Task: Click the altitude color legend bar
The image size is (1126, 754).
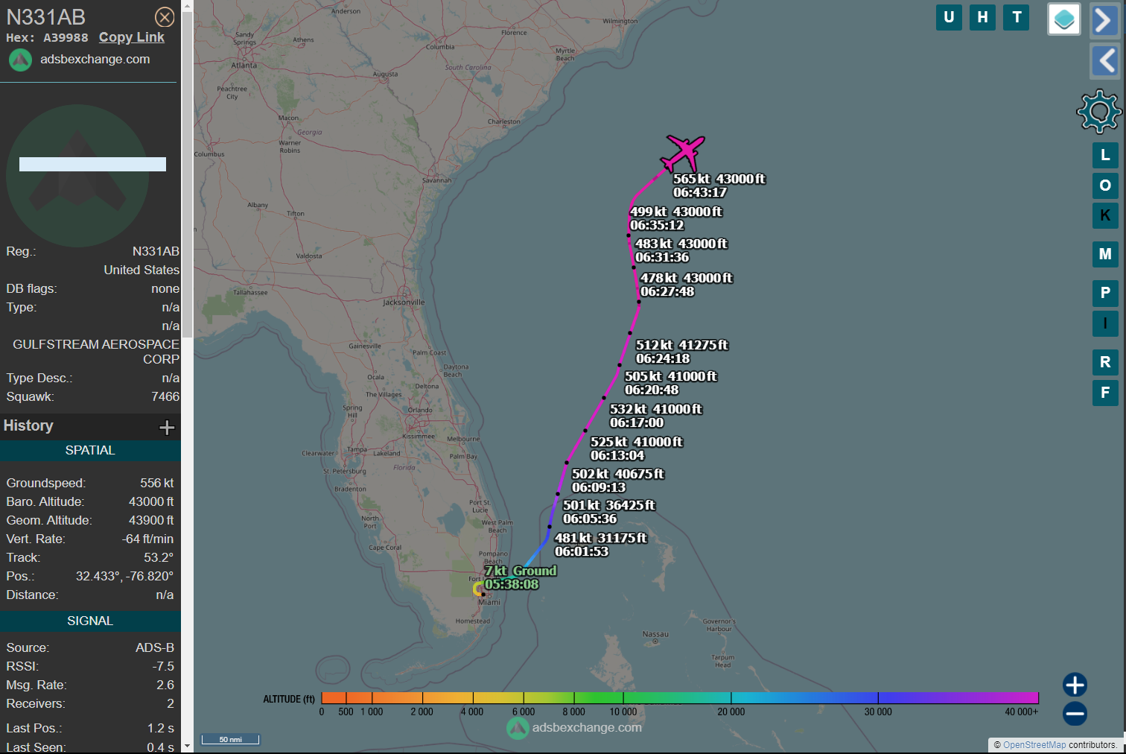Action: [680, 698]
